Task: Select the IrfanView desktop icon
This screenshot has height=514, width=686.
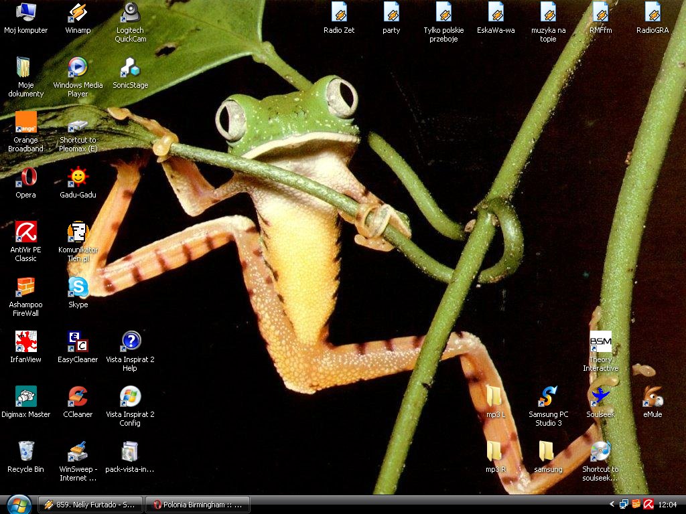Action: click(25, 343)
